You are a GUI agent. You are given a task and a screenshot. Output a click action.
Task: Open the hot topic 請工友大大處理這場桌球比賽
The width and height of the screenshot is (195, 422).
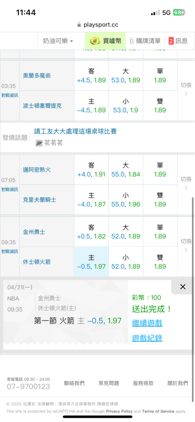pos(76,131)
